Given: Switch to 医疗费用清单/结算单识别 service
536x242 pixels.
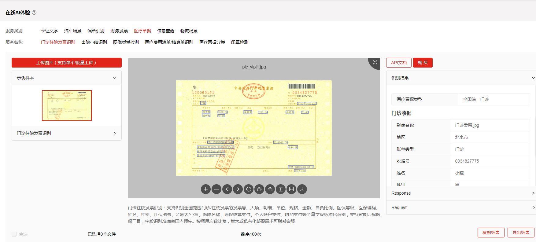Looking at the screenshot, I should 169,42.
